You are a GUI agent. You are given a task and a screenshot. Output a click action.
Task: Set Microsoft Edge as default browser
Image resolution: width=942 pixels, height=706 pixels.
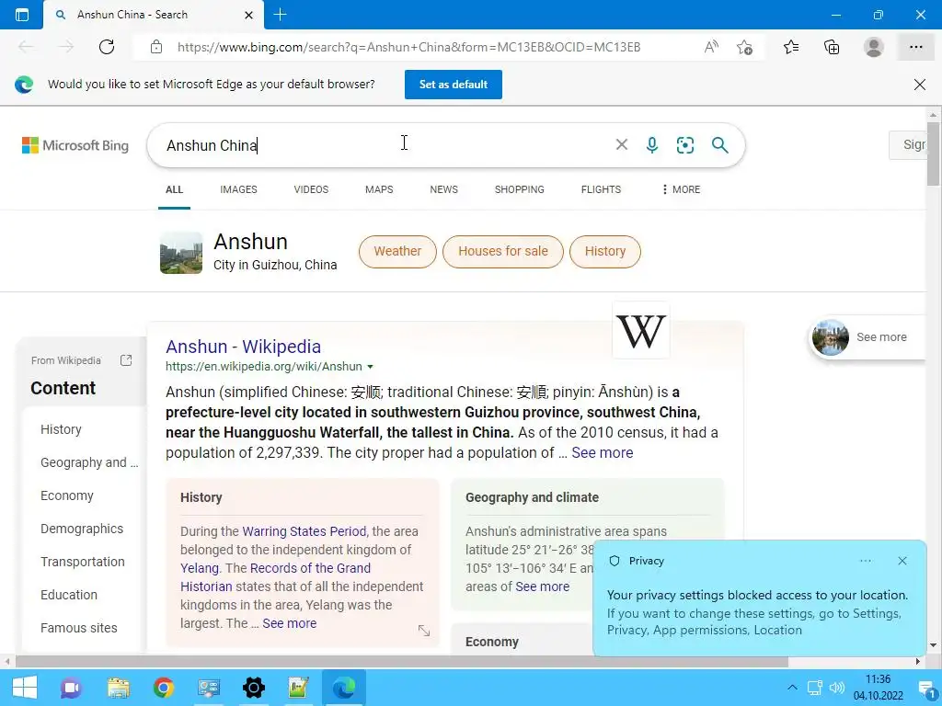click(453, 85)
